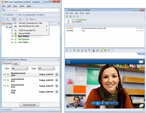Click the Send button in chat
This screenshot has height=113, width=146.
click(x=141, y=54)
